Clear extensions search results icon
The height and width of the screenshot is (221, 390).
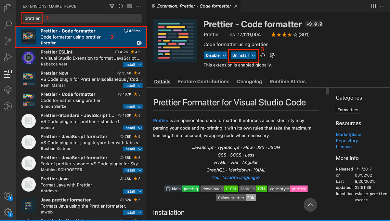coord(130,6)
